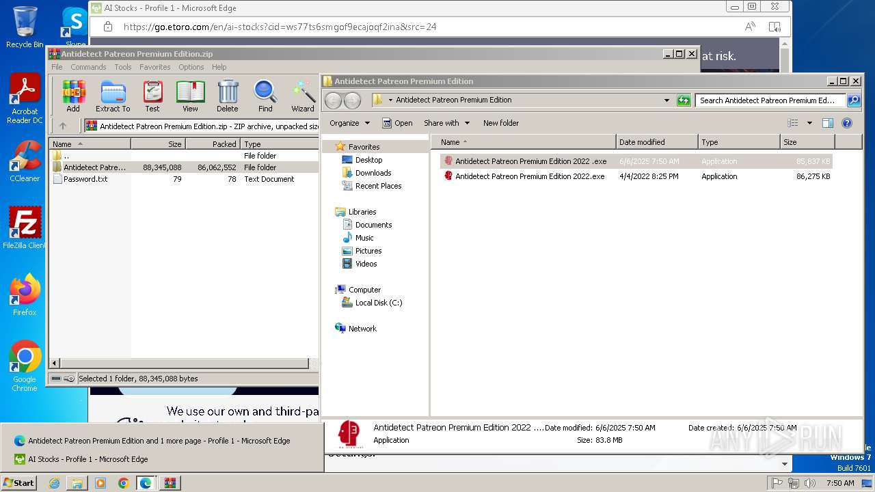Viewport: 875px width, 492px height.
Task: Click the Edge site lock icon
Action: 107,27
